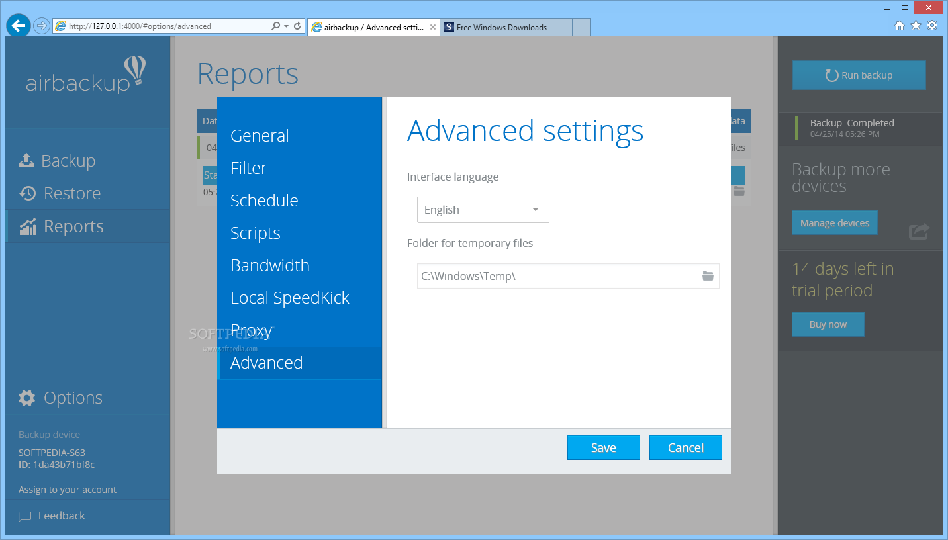
Task: Click the Folder for temporary files label
Action: (x=470, y=243)
